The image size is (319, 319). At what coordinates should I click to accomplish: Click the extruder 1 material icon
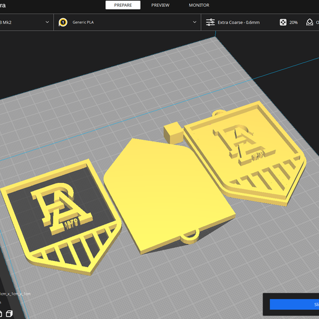tap(63, 22)
